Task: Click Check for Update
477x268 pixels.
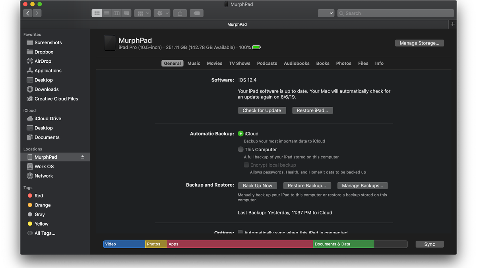Action: coord(262,110)
